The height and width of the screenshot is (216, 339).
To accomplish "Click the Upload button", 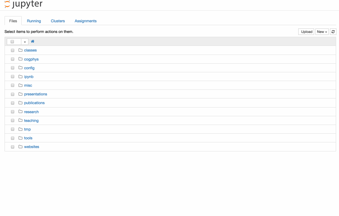I will click(306, 32).
